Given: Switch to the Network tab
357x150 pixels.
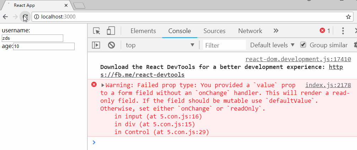Looking at the screenshot, I should [x=250, y=31].
